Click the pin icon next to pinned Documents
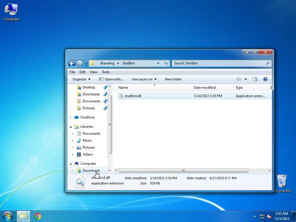Screen dimensions: 296x222 pos(105,101)
